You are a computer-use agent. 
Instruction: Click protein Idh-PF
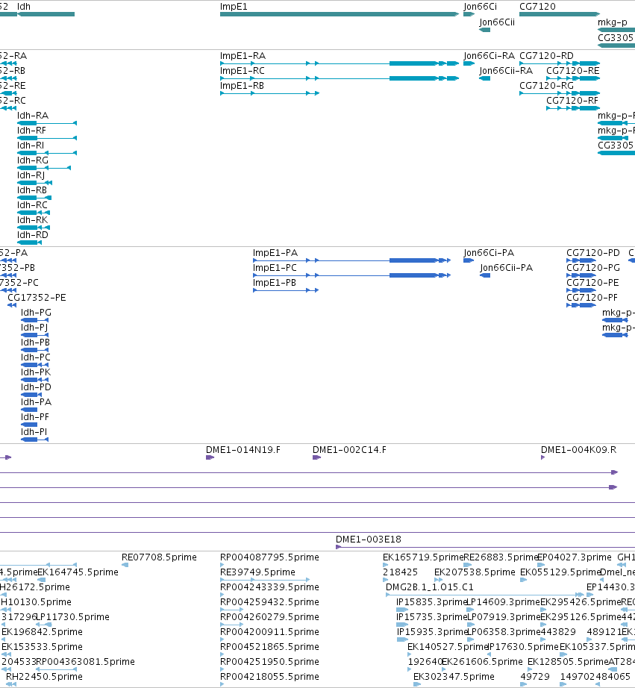coord(29,425)
